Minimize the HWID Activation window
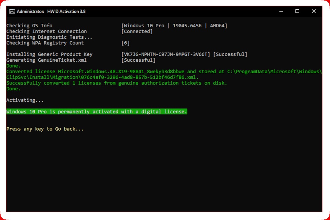This screenshot has height=220, width=330. tap(281, 11)
